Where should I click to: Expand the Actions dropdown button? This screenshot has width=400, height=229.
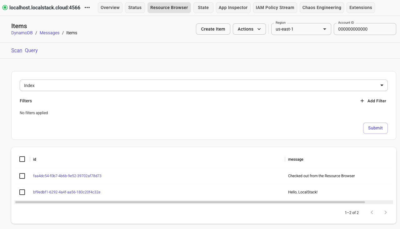point(249,29)
